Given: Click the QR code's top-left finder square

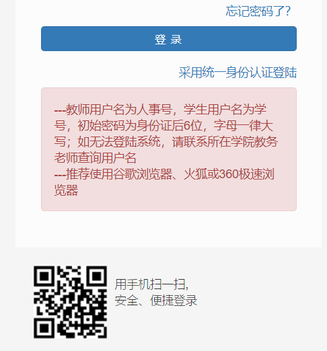Looking at the screenshot, I should tap(44, 276).
